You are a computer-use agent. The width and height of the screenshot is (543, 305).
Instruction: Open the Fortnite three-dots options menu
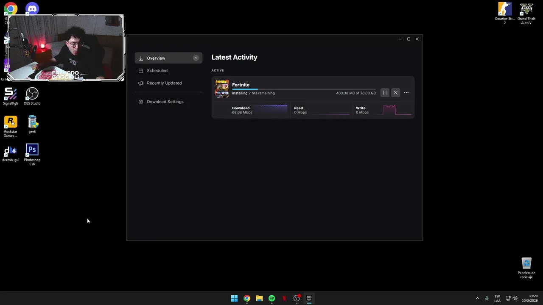tap(406, 93)
